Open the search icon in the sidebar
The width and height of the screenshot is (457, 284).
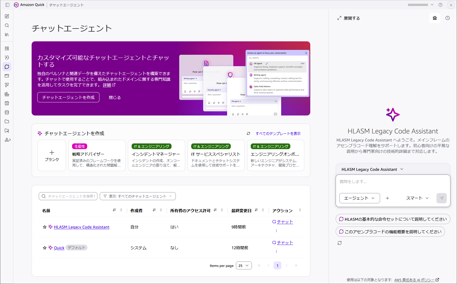[x=7, y=25]
